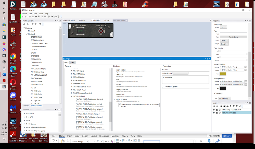Open the Tools menu

pos(41,14)
